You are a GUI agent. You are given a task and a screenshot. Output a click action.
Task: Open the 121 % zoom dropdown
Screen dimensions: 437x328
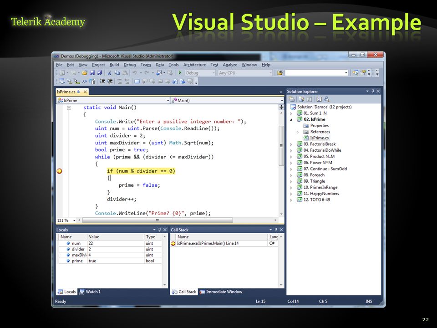tap(74, 220)
